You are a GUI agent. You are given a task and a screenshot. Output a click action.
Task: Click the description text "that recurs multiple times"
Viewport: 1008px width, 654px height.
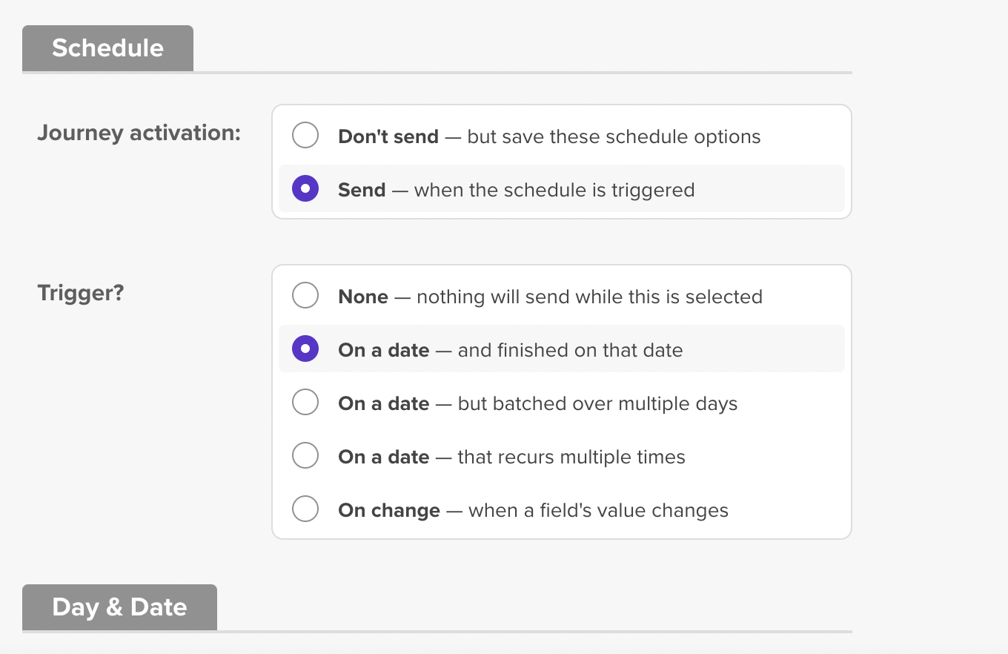571,458
